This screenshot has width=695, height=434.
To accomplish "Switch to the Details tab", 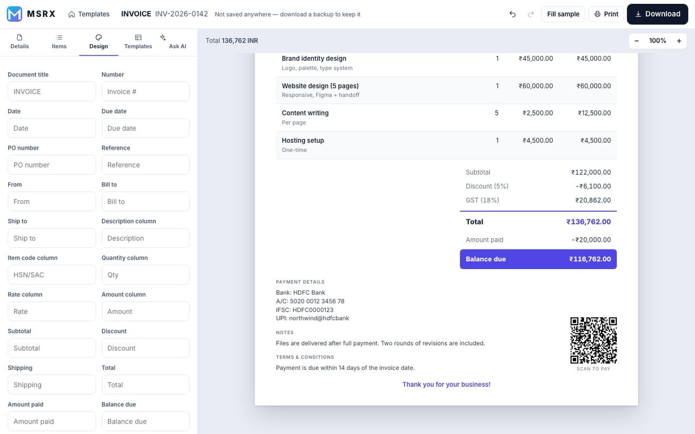I will coord(20,42).
